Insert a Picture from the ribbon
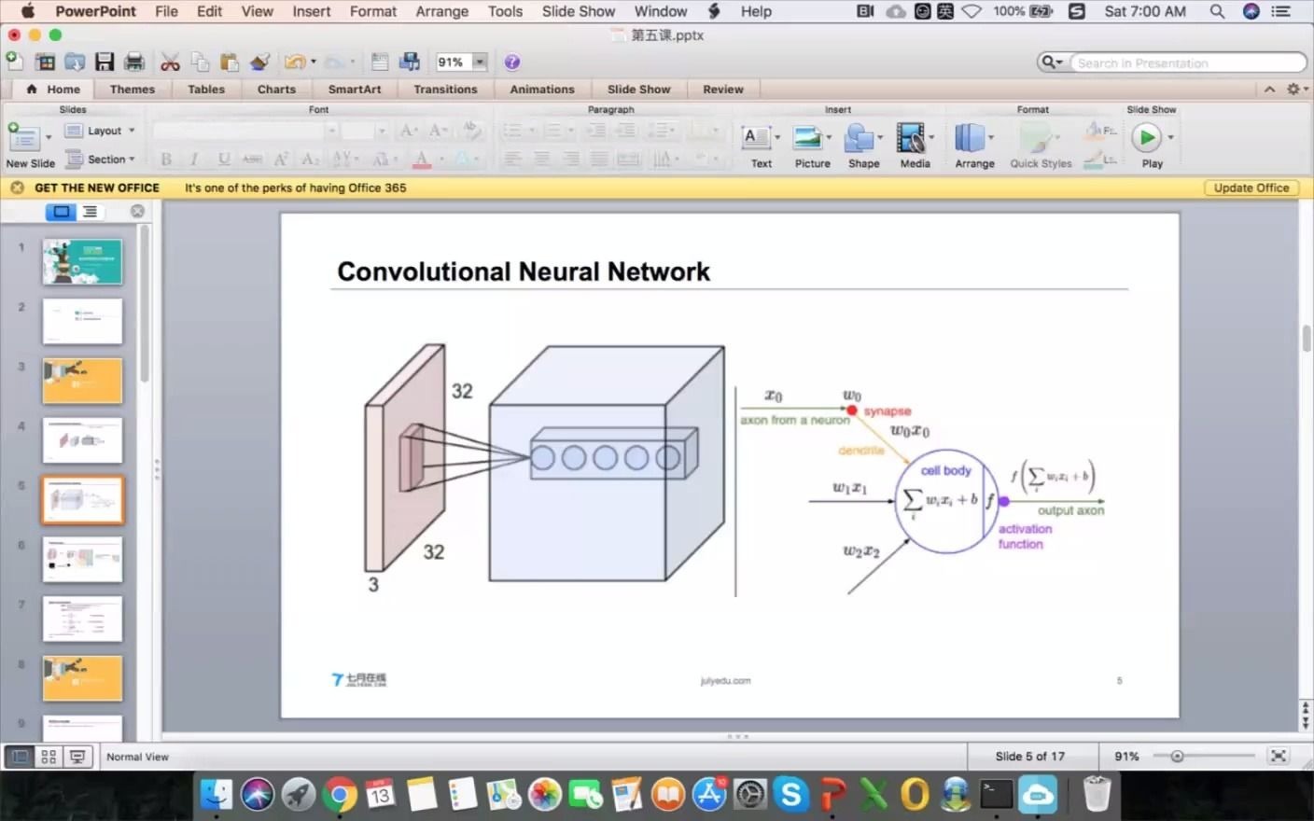 click(812, 146)
